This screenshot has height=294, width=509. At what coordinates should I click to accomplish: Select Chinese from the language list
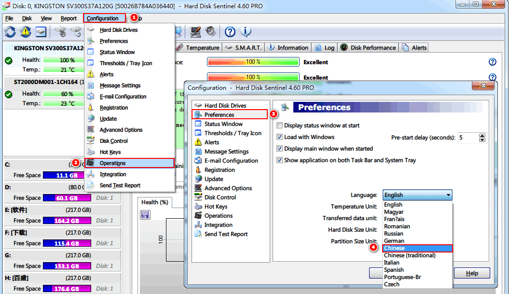pyautogui.click(x=418, y=248)
